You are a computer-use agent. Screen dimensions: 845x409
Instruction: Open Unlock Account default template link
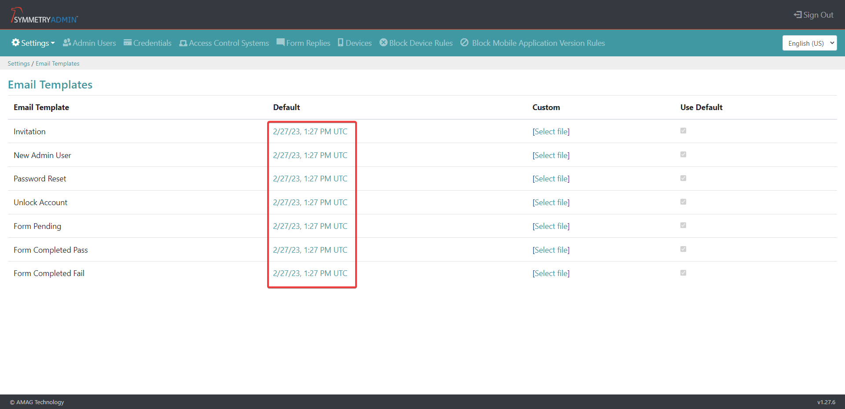click(x=310, y=202)
